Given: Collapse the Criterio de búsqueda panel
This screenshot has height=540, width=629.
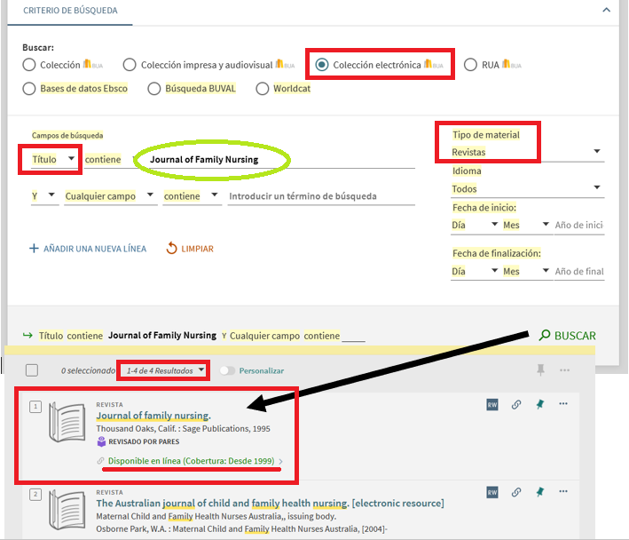Looking at the screenshot, I should (606, 11).
